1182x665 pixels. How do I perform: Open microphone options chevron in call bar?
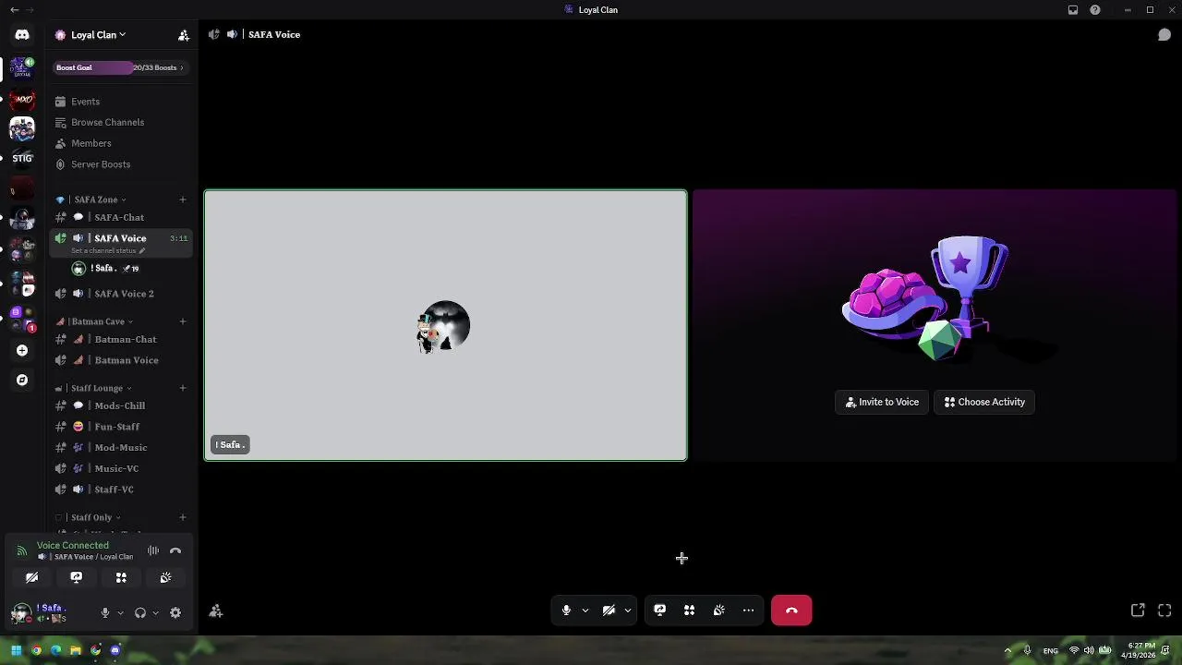click(585, 611)
